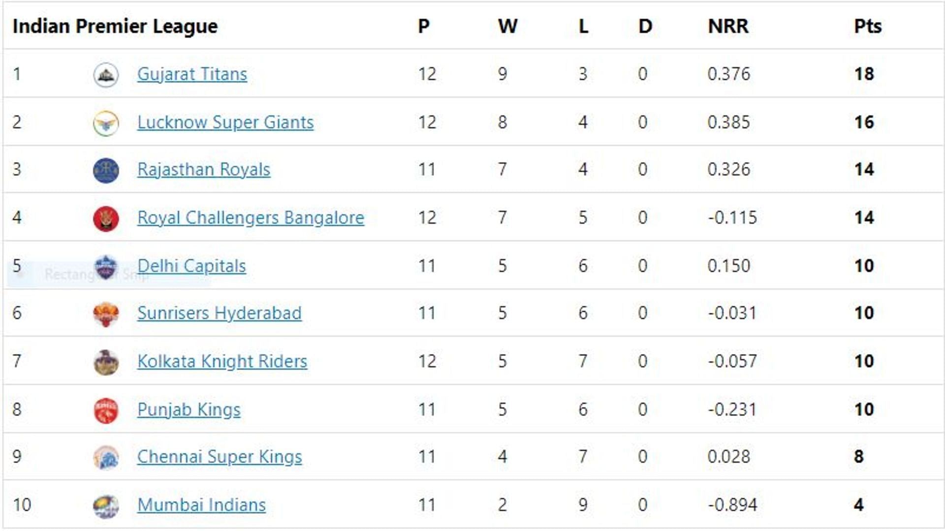Click the Royal Challengers Bangalore logo
Screen dimensions: 945x531
(106, 218)
